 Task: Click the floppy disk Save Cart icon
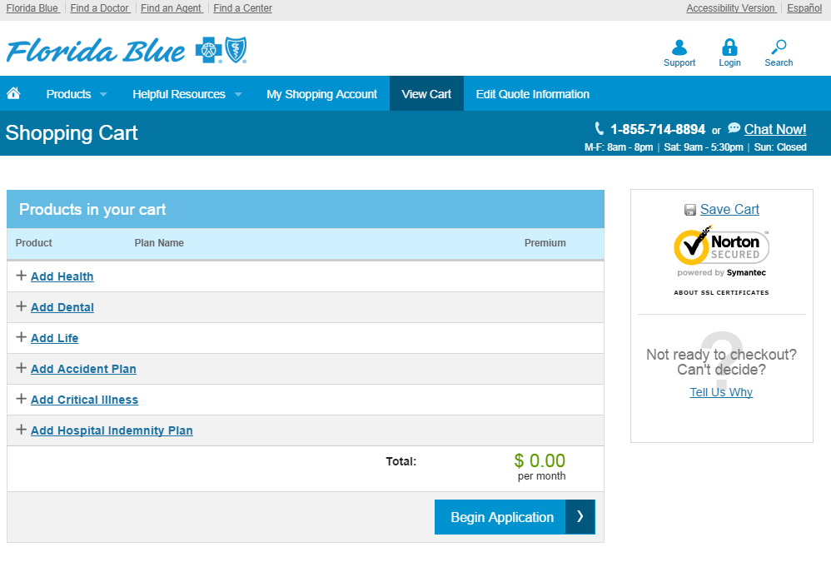click(x=690, y=210)
